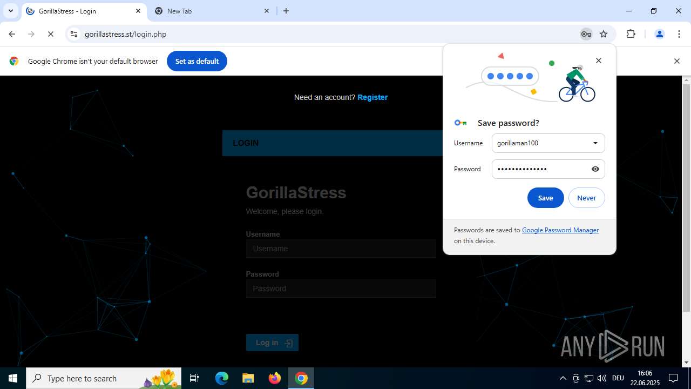Launch Microsoft Edge from taskbar

coord(222,378)
